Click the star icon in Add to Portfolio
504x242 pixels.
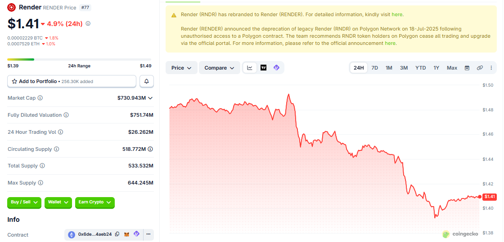pos(14,81)
